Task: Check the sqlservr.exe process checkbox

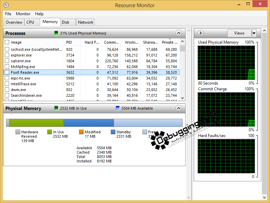Action: (7, 61)
